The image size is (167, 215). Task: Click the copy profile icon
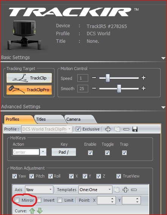point(117,129)
